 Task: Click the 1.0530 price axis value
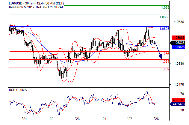179,64
